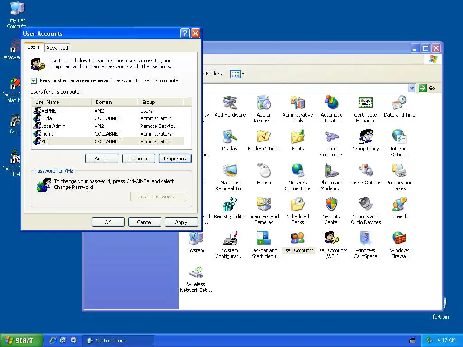Select ASPNET user row
463x347 pixels.
tap(108, 111)
